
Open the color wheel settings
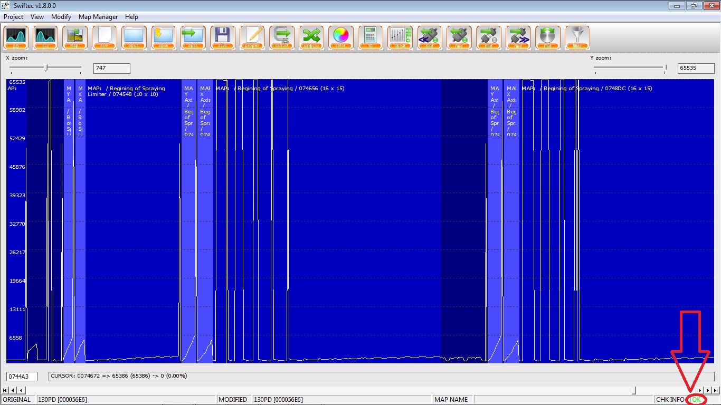pos(341,37)
